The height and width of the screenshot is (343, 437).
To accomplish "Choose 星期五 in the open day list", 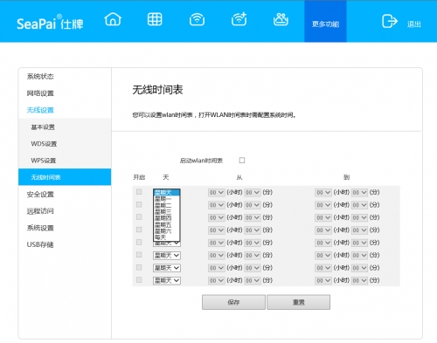I will point(167,224).
